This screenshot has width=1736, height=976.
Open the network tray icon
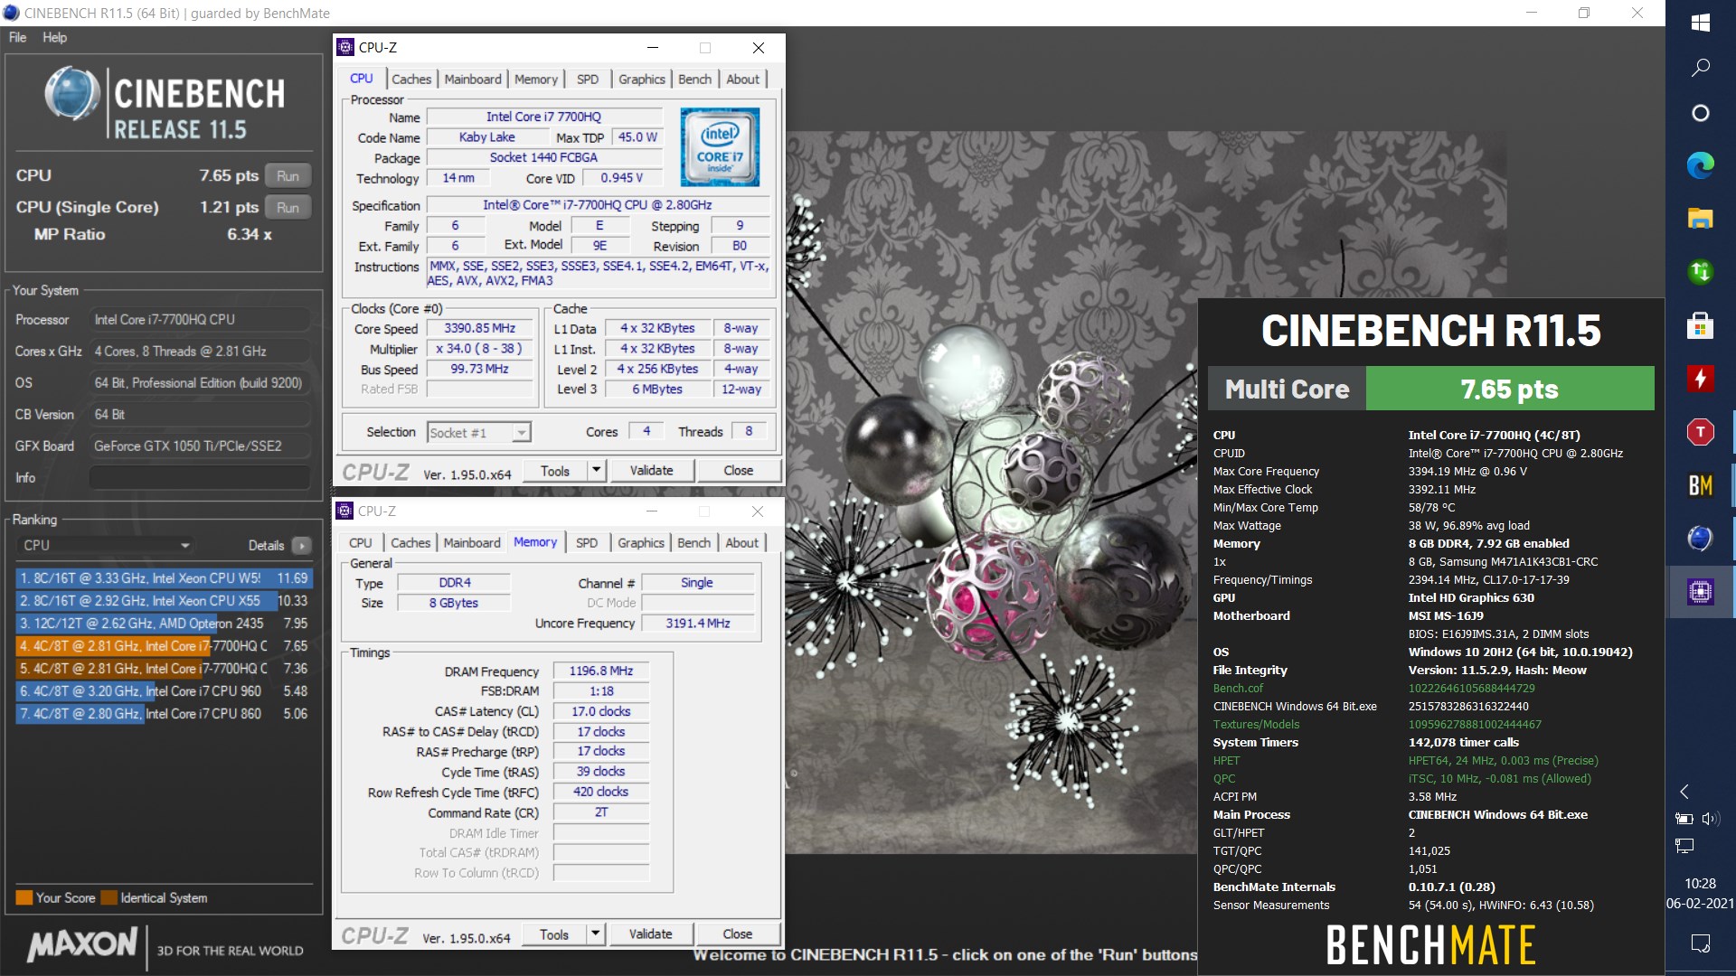[1684, 846]
